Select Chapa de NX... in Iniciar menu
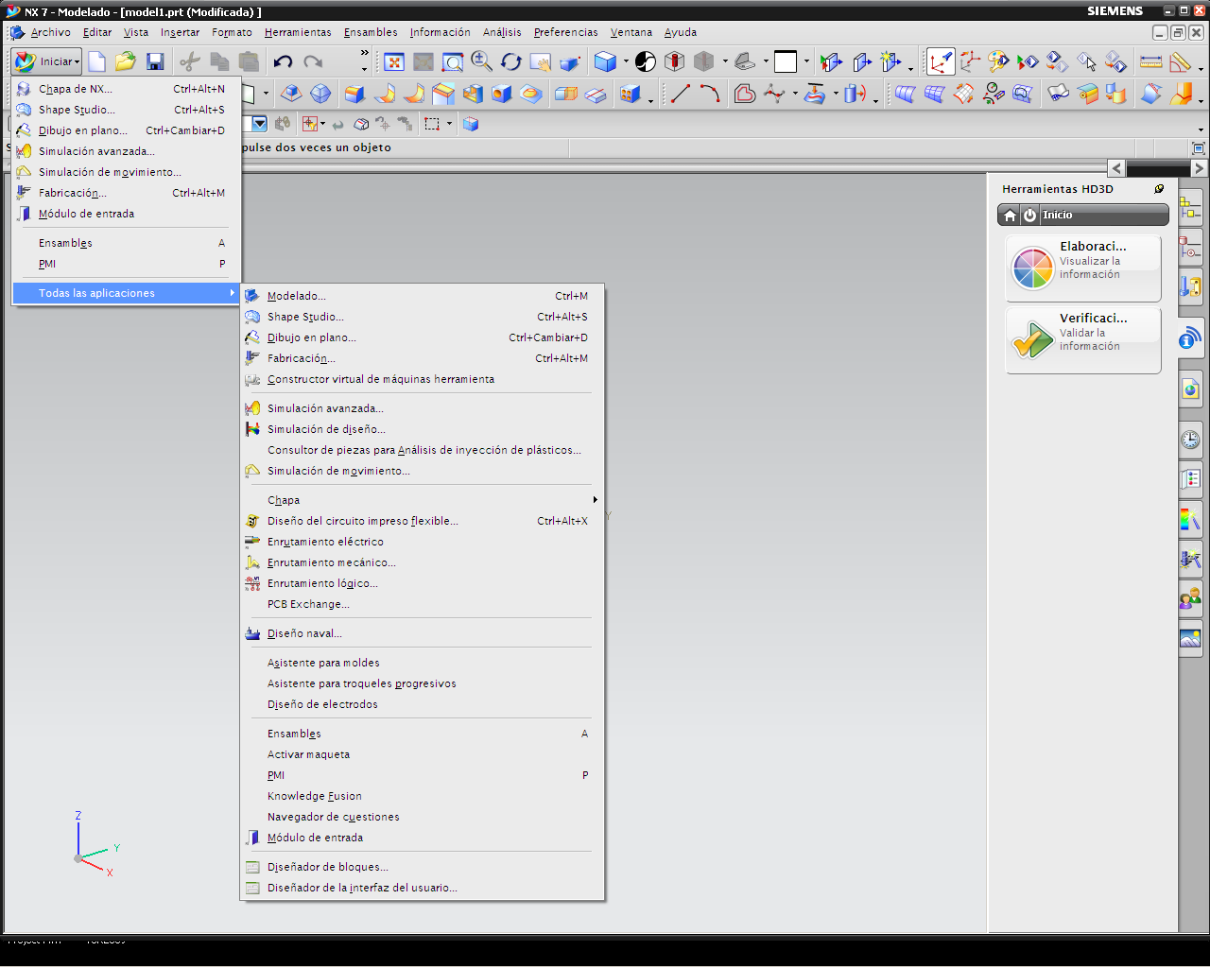The width and height of the screenshot is (1210, 968). point(126,89)
